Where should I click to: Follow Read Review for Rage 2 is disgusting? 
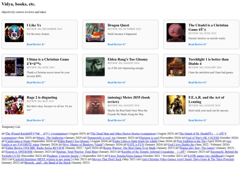pyautogui.click(x=36, y=120)
